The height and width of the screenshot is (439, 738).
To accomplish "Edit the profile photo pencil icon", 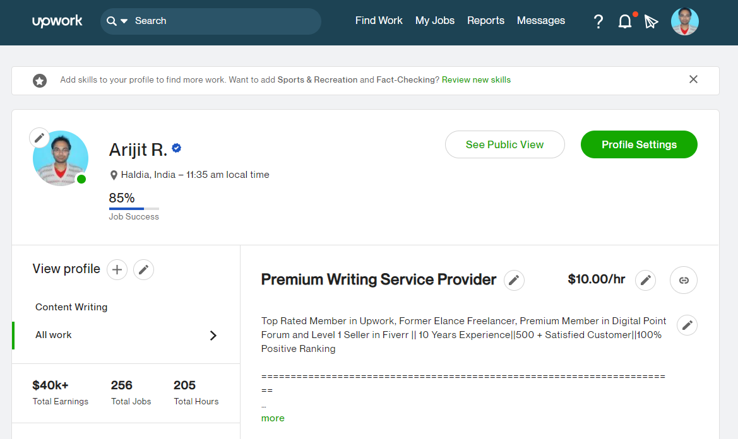I will 40,138.
